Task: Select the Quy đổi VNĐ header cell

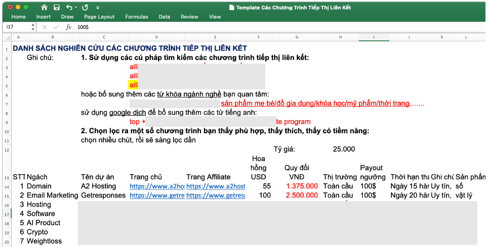Action: (297, 172)
